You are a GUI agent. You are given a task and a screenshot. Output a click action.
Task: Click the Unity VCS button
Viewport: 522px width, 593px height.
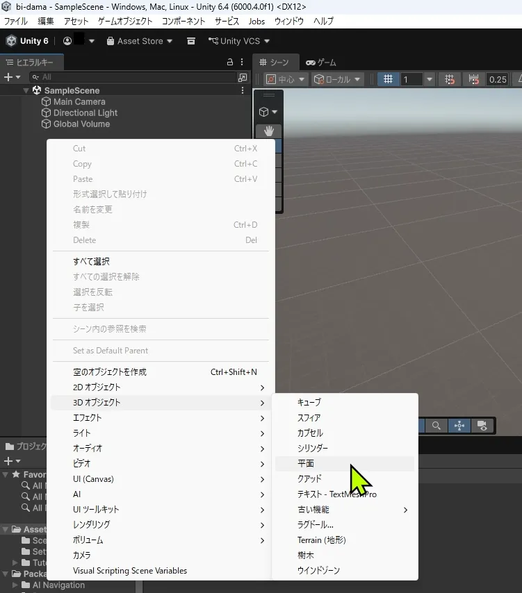(x=239, y=41)
